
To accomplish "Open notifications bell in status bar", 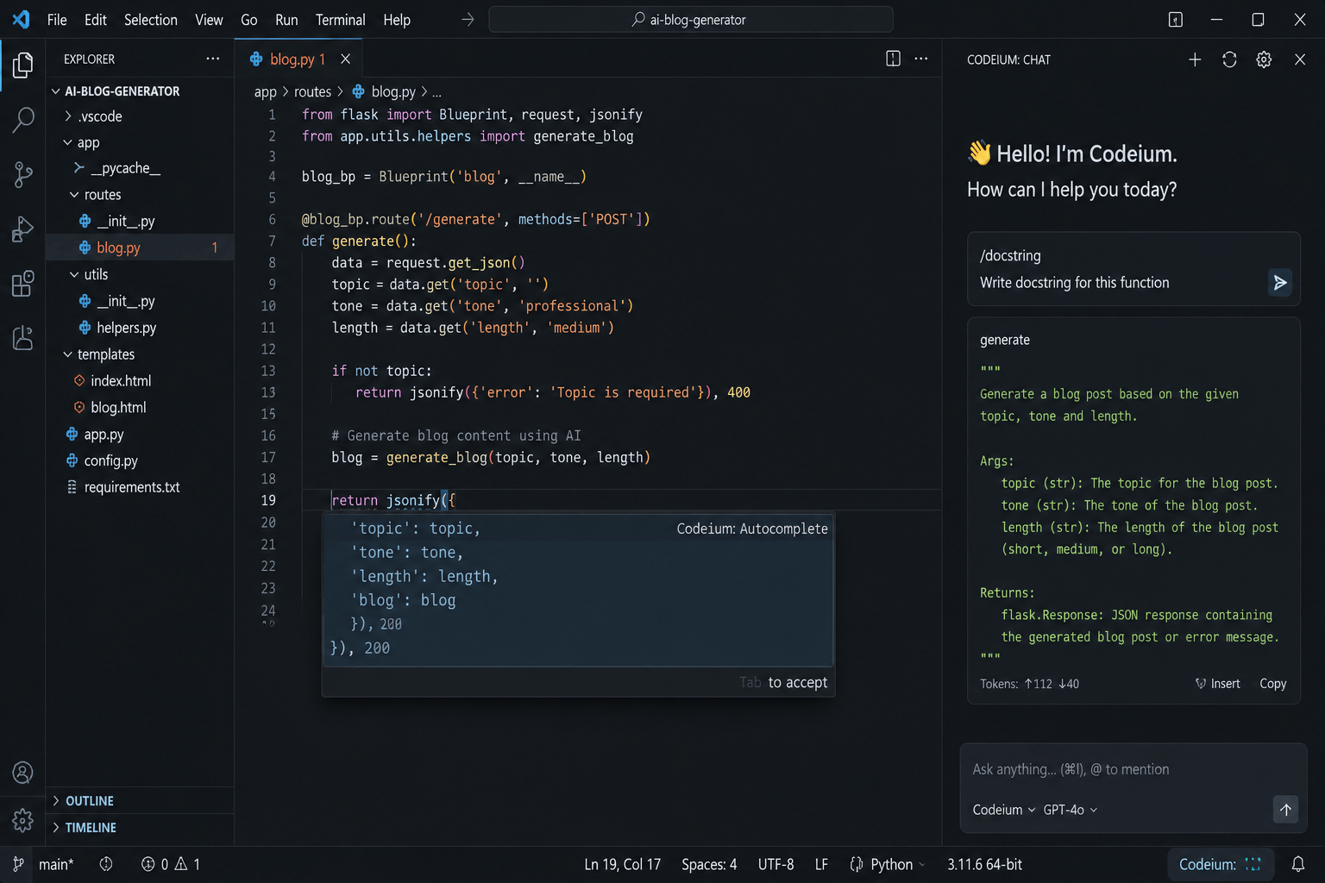I will pyautogui.click(x=1297, y=864).
